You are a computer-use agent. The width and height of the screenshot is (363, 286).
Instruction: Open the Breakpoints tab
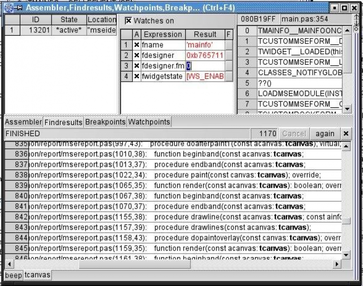pyautogui.click(x=105, y=122)
